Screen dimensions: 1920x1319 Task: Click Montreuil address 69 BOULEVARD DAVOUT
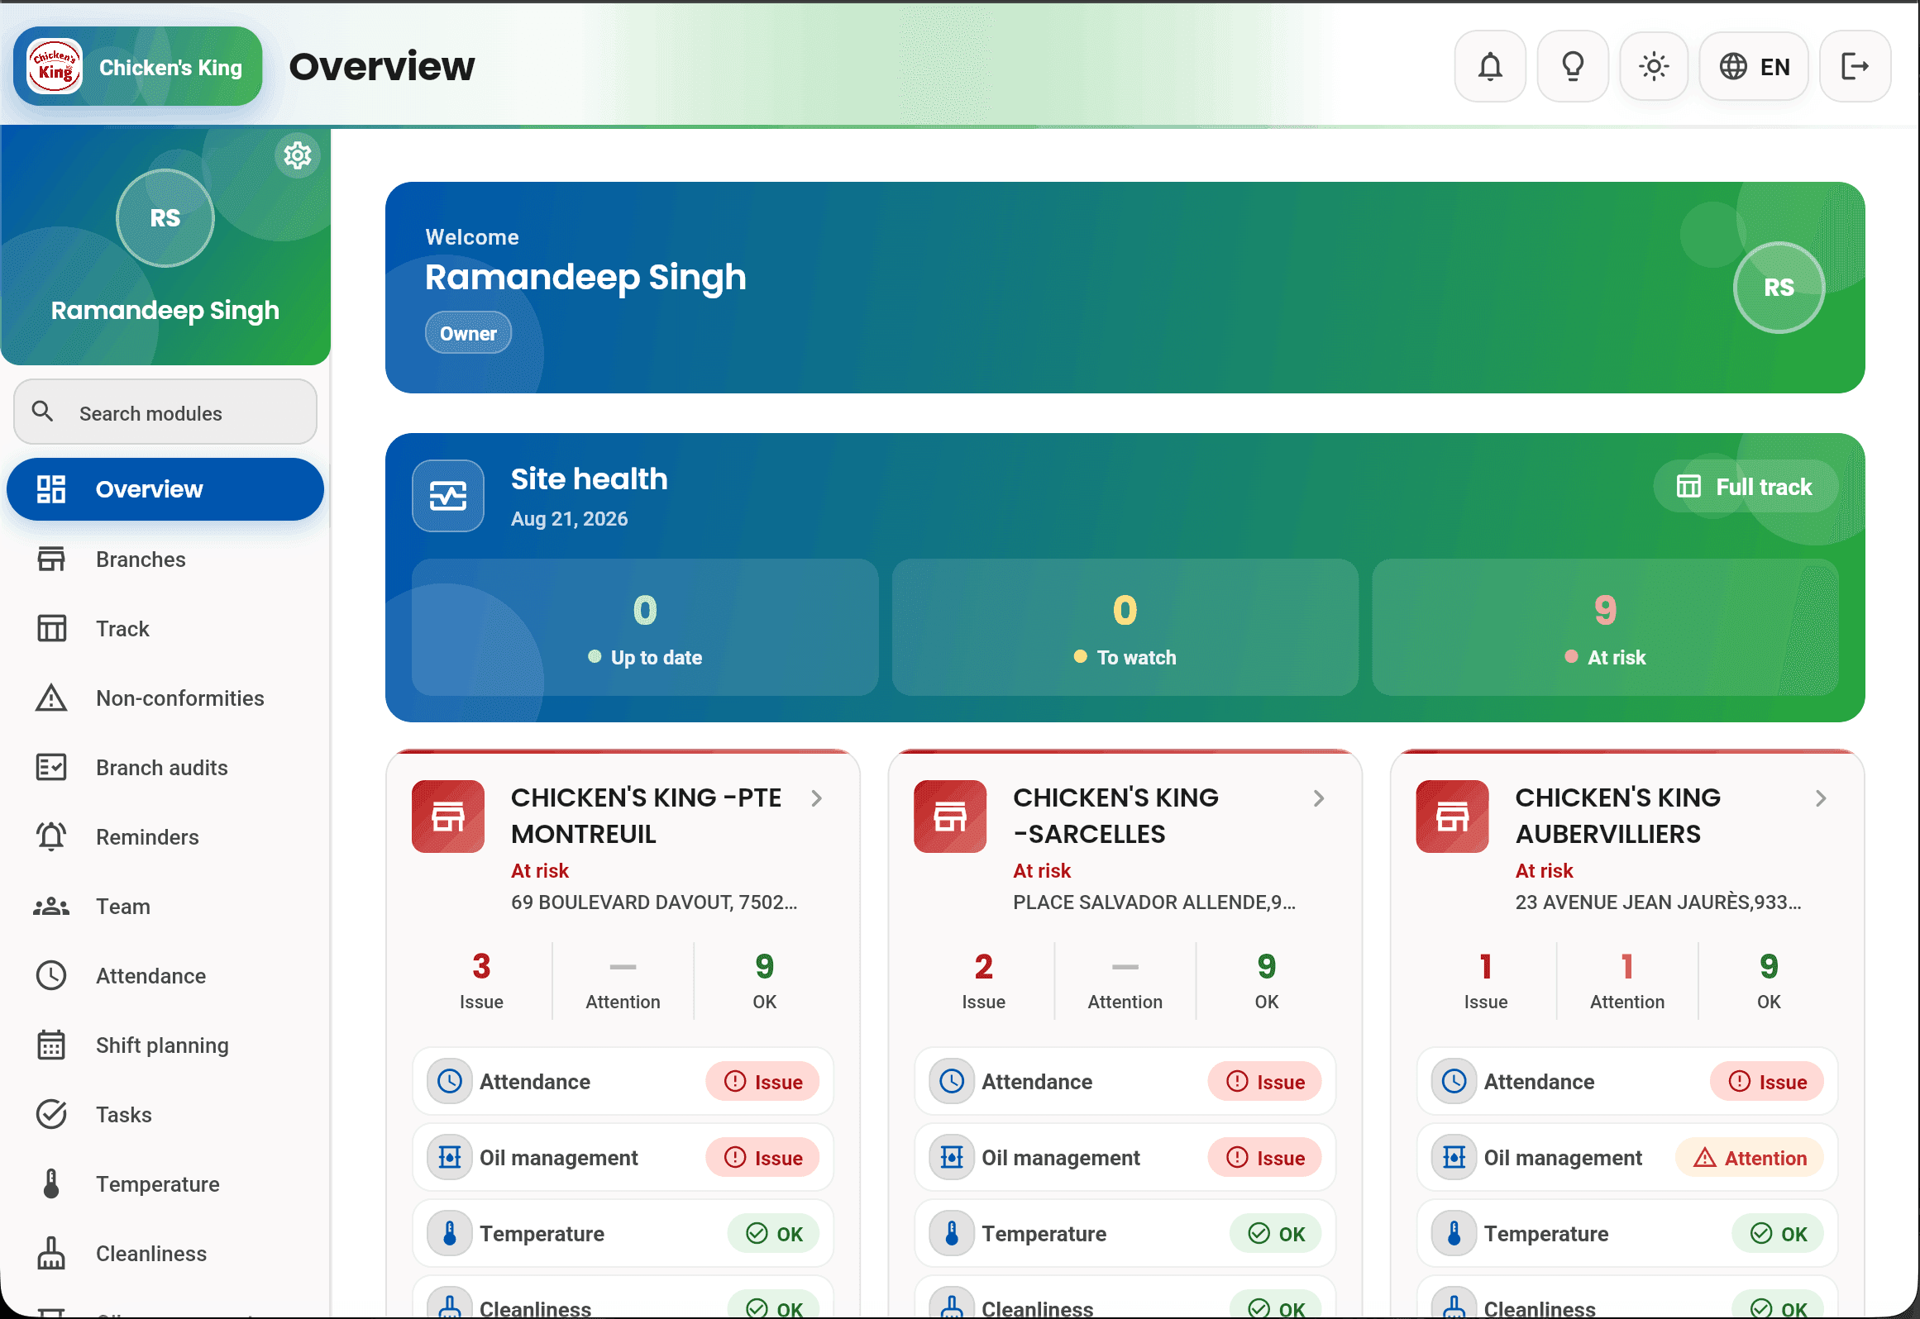coord(654,902)
